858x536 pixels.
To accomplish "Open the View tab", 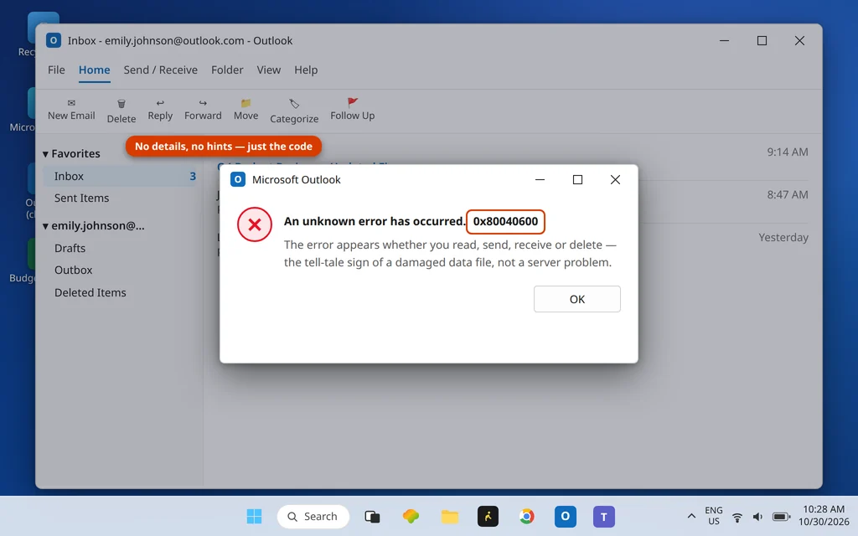I will [269, 70].
